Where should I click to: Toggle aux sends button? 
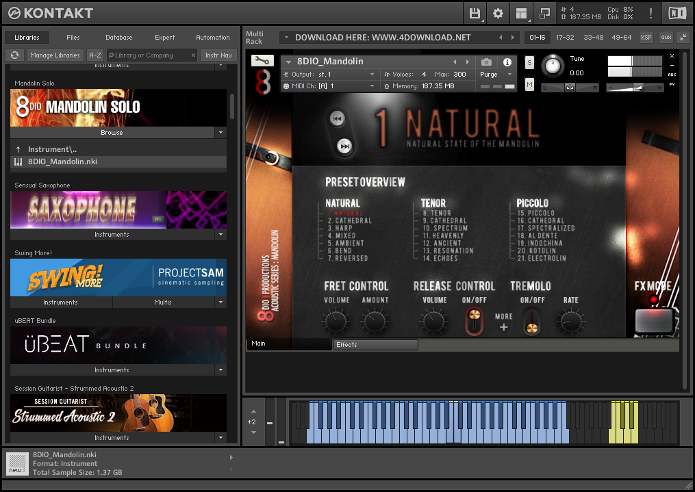(x=666, y=37)
